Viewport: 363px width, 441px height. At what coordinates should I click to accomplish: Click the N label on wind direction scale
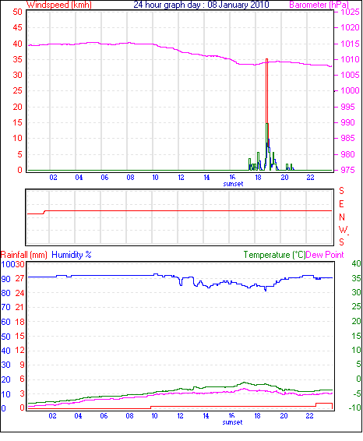click(x=342, y=217)
